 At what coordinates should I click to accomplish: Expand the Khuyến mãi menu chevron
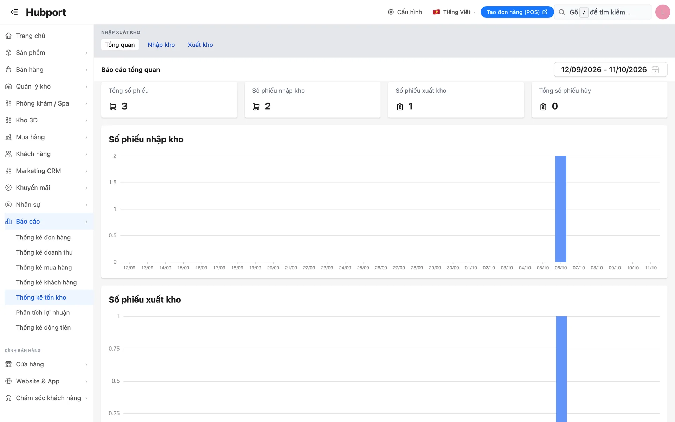(86, 188)
